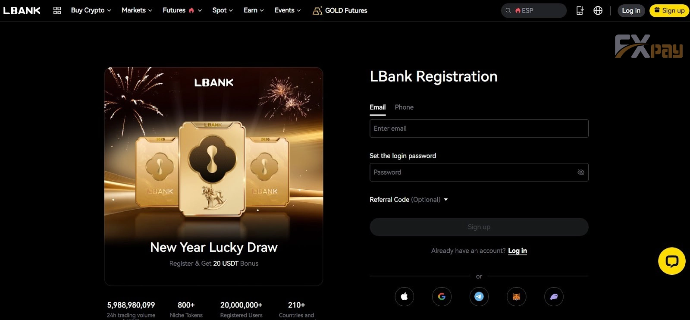Open the live chat support bubble

(671, 261)
